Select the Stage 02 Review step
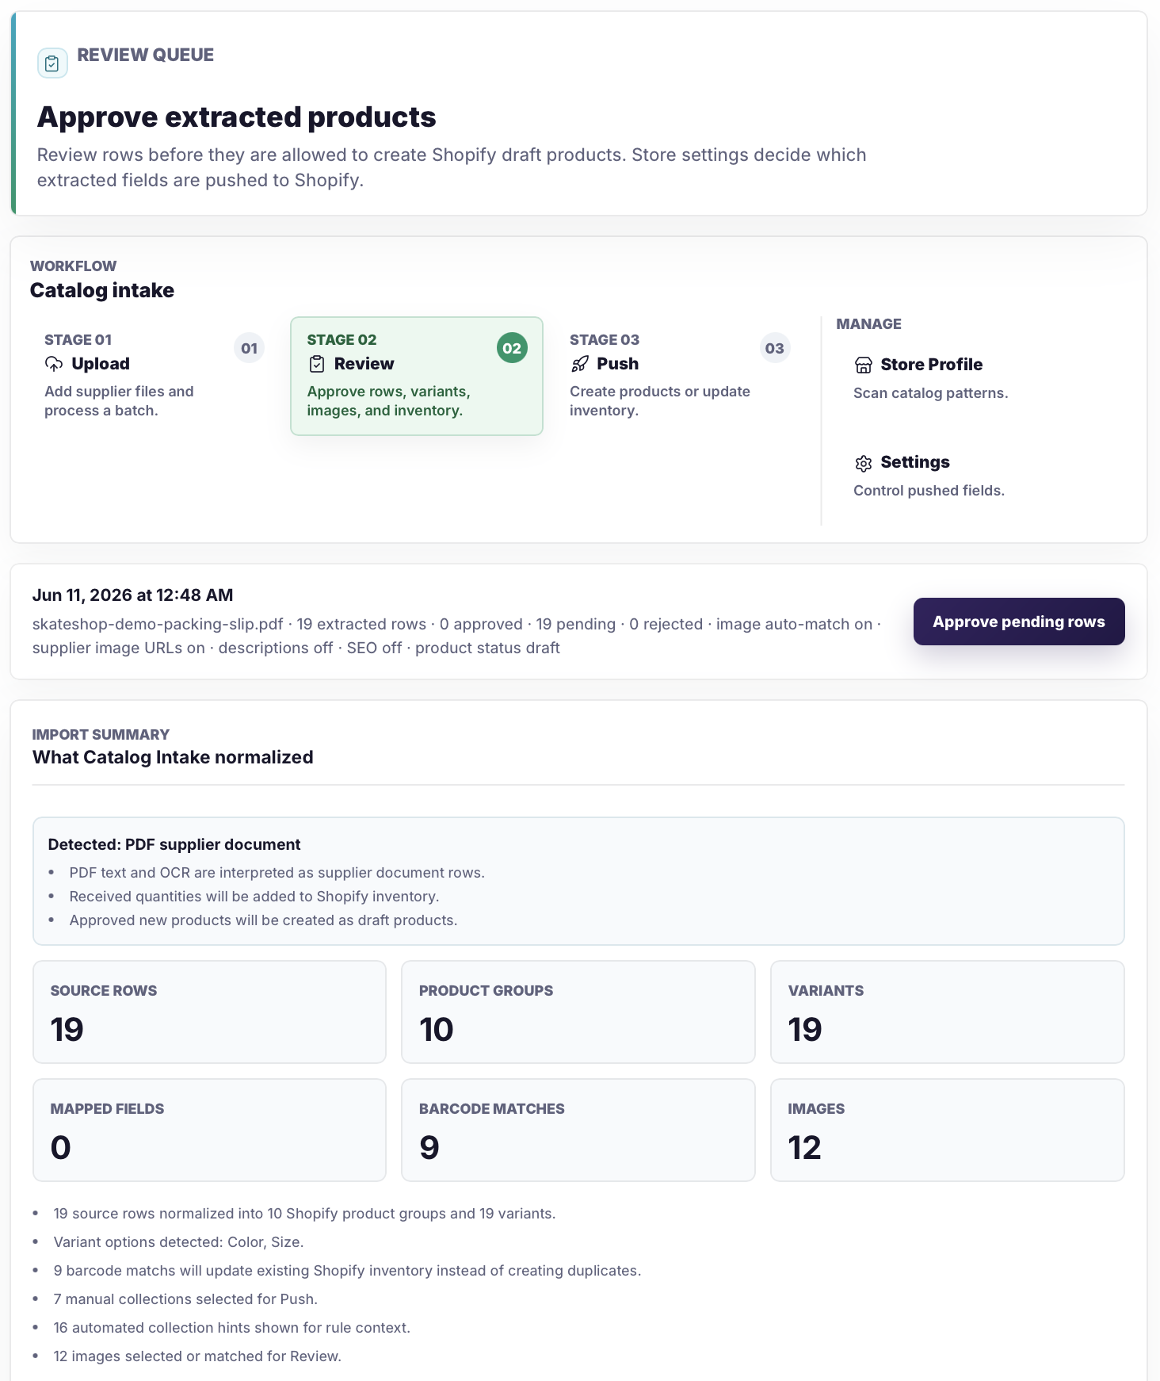Viewport: 1160px width, 1381px height. coord(417,376)
